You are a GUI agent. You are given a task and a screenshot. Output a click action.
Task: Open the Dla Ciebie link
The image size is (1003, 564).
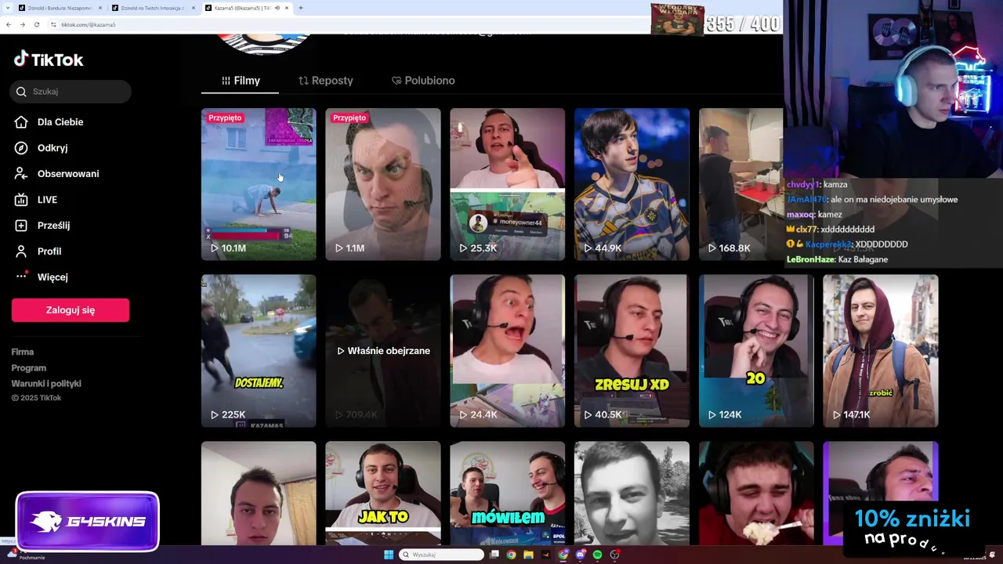tap(60, 122)
